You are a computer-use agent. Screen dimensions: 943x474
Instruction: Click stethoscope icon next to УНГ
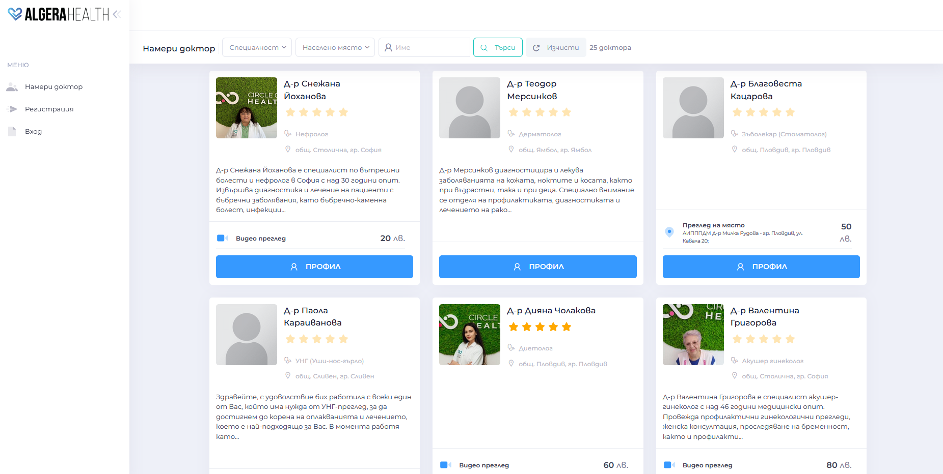(x=288, y=361)
